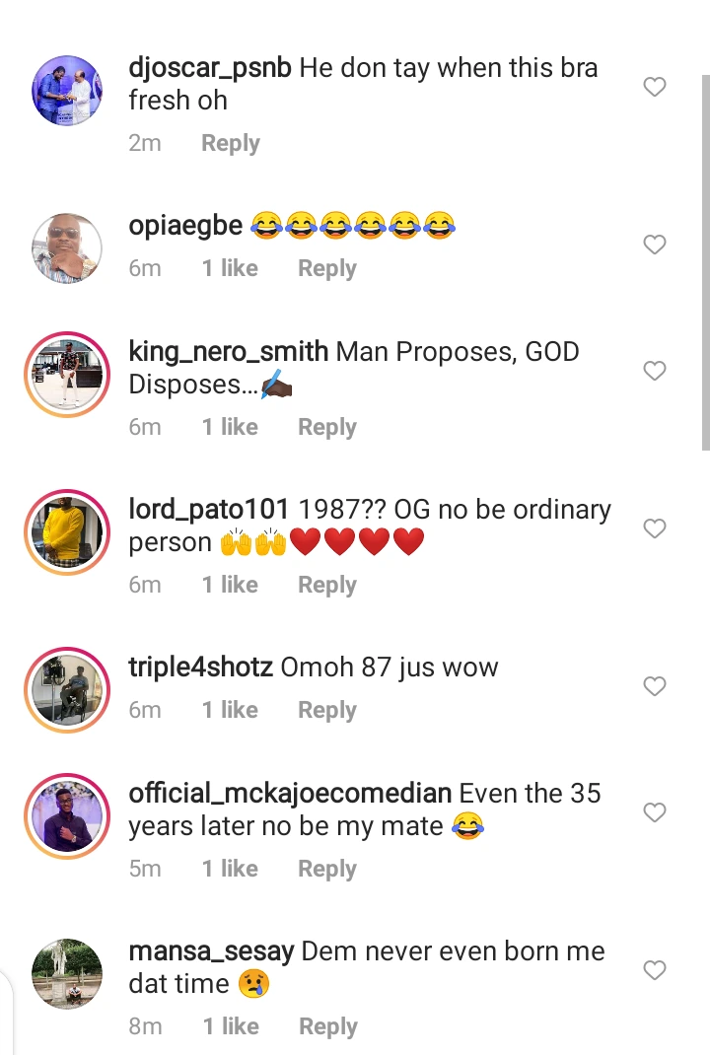Show who liked triple4shotz's comment
The image size is (710, 1055).
(230, 710)
